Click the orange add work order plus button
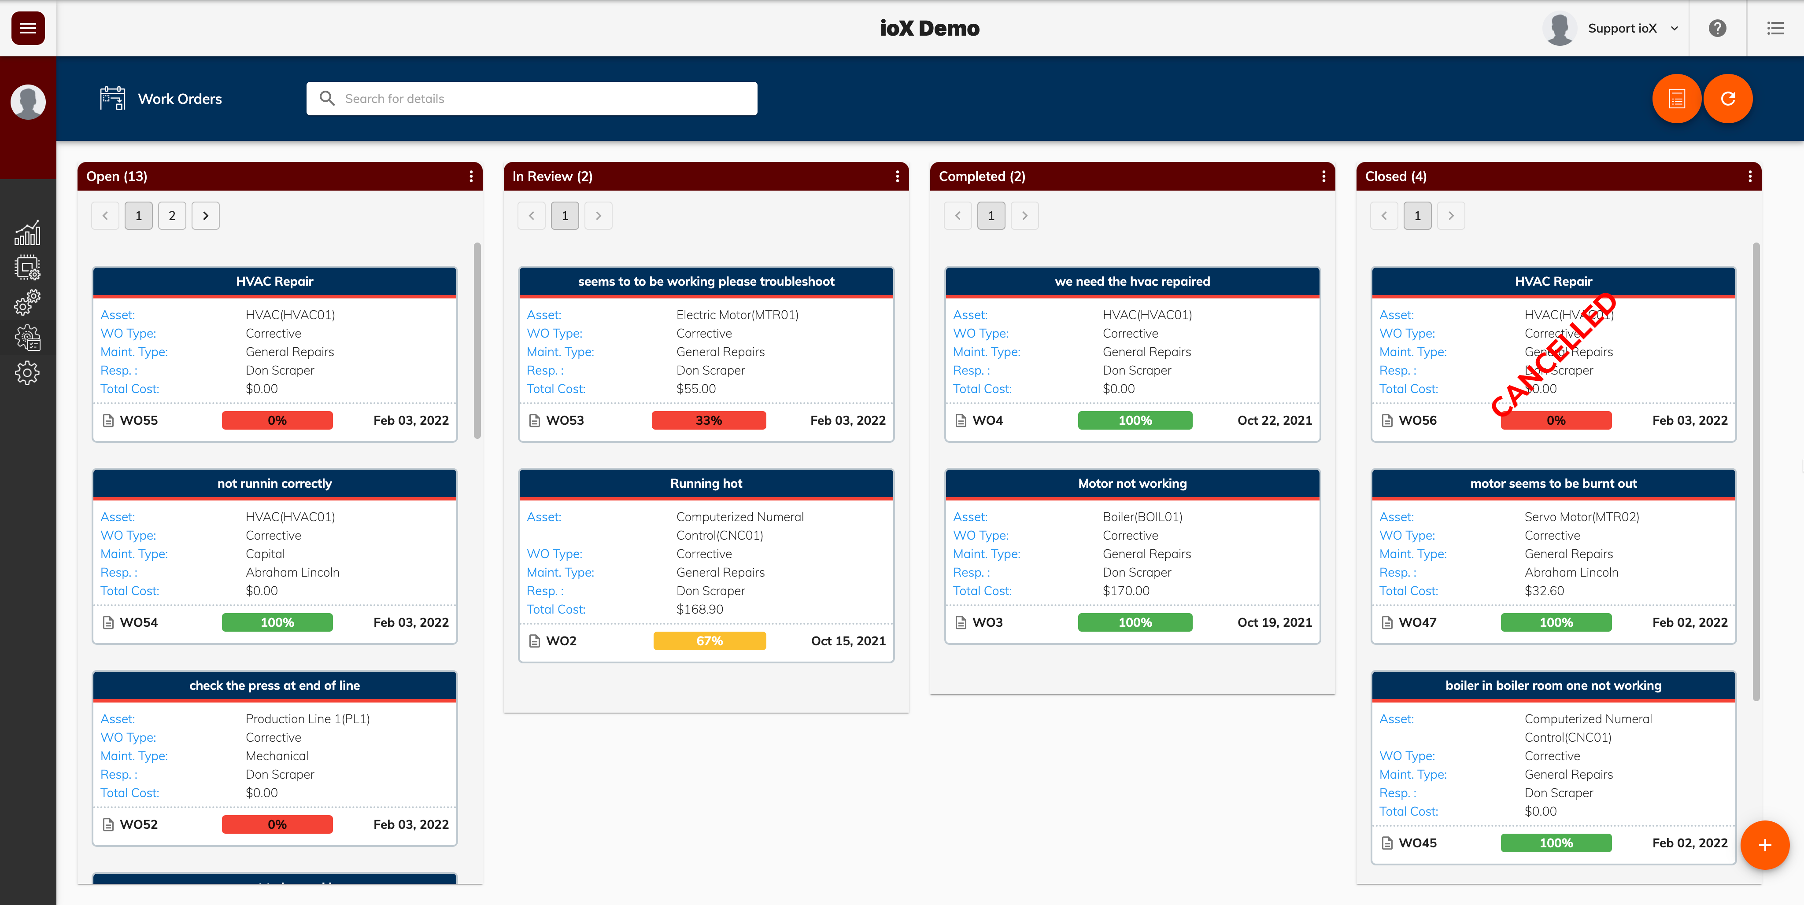Image resolution: width=1804 pixels, height=905 pixels. (x=1765, y=845)
